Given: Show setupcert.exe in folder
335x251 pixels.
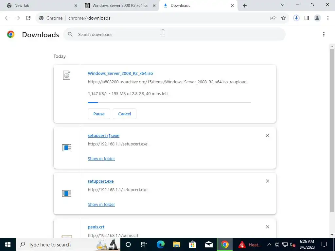Looking at the screenshot, I should tap(101, 204).
